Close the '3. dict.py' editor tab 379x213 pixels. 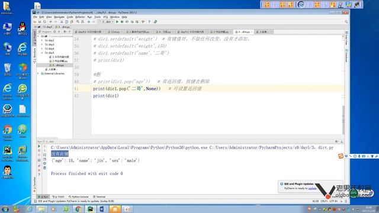pos(252,32)
